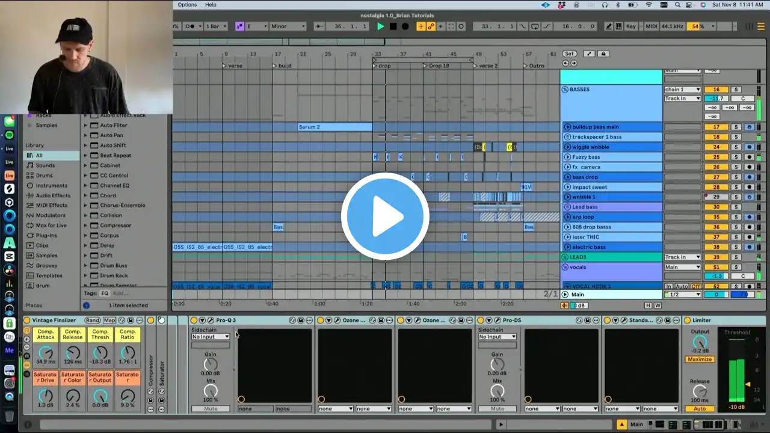Unfold the BASSES group track
770x433 pixels.
pos(565,90)
